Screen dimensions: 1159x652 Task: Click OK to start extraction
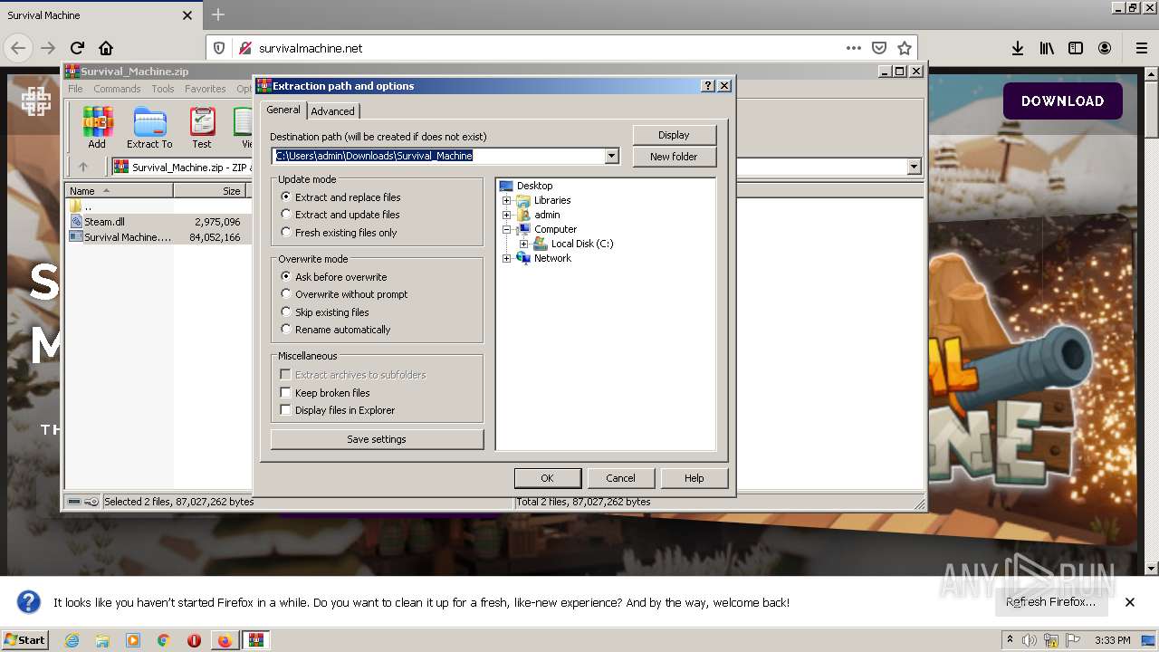coord(547,478)
